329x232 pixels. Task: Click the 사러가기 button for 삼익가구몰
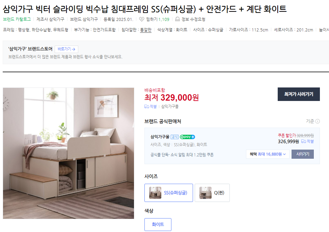coord(303,154)
